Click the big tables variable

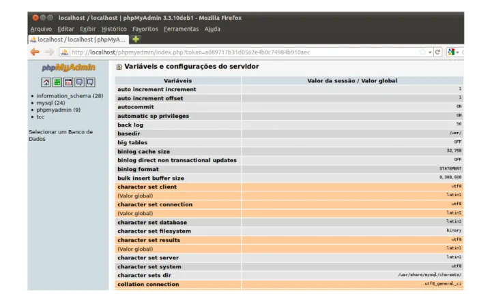(132, 142)
